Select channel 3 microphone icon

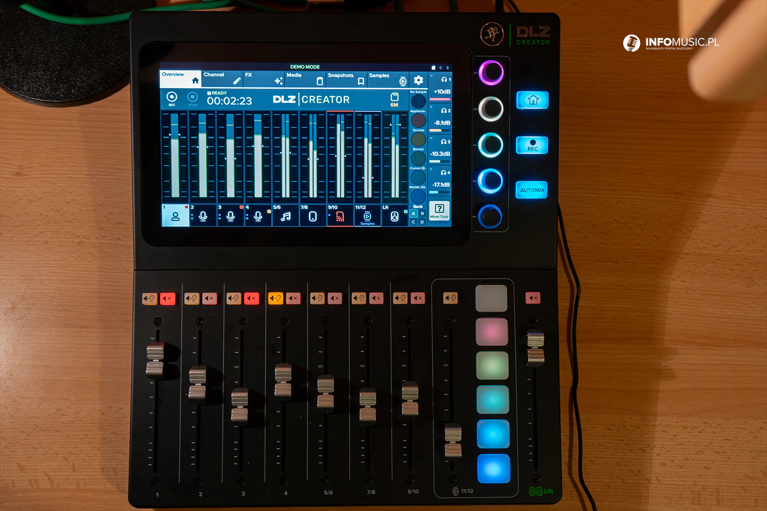230,216
